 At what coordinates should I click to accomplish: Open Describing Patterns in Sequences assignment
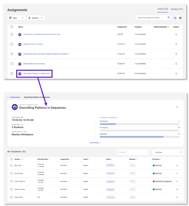point(36,73)
